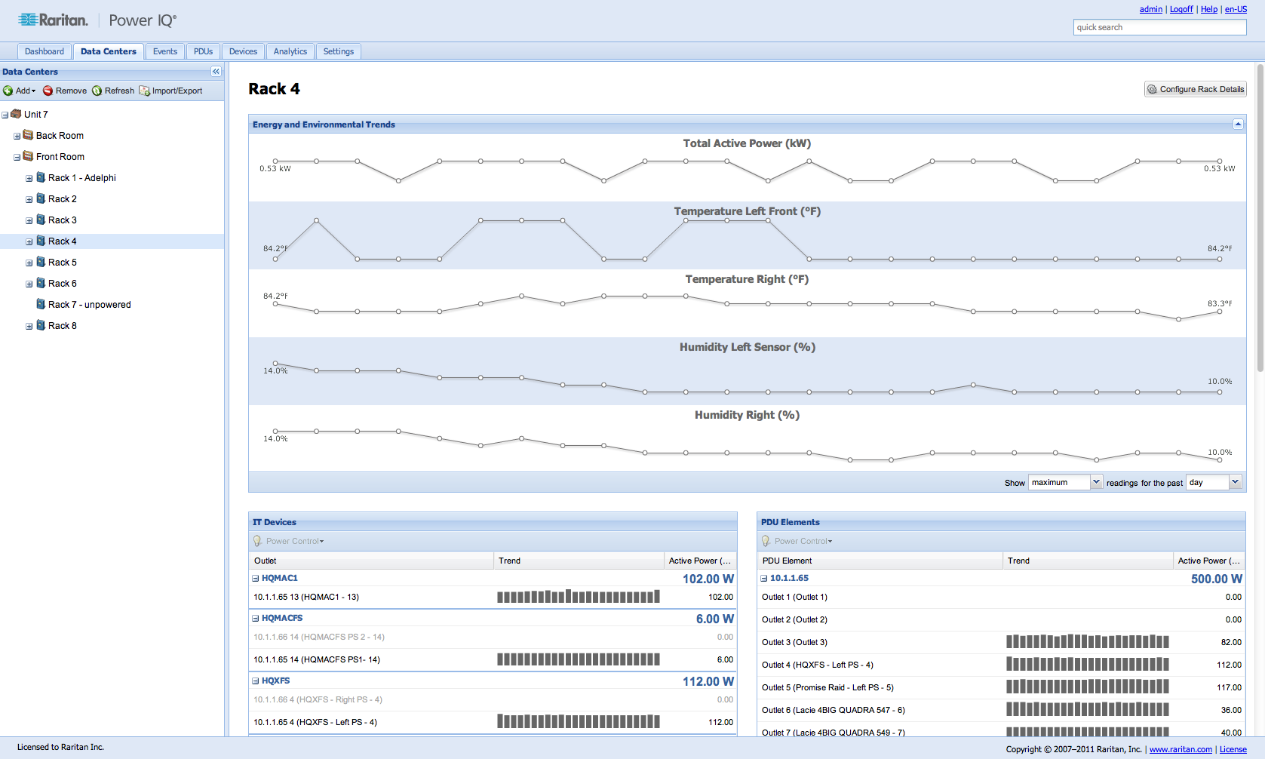This screenshot has width=1265, height=759.
Task: Expand the Rack 6 node
Action: click(29, 284)
